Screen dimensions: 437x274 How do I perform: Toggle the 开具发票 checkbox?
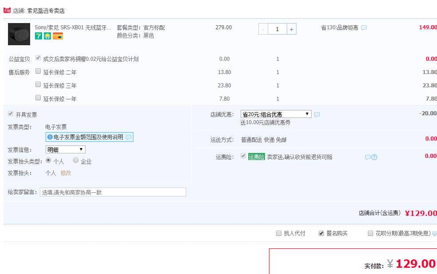click(x=11, y=114)
